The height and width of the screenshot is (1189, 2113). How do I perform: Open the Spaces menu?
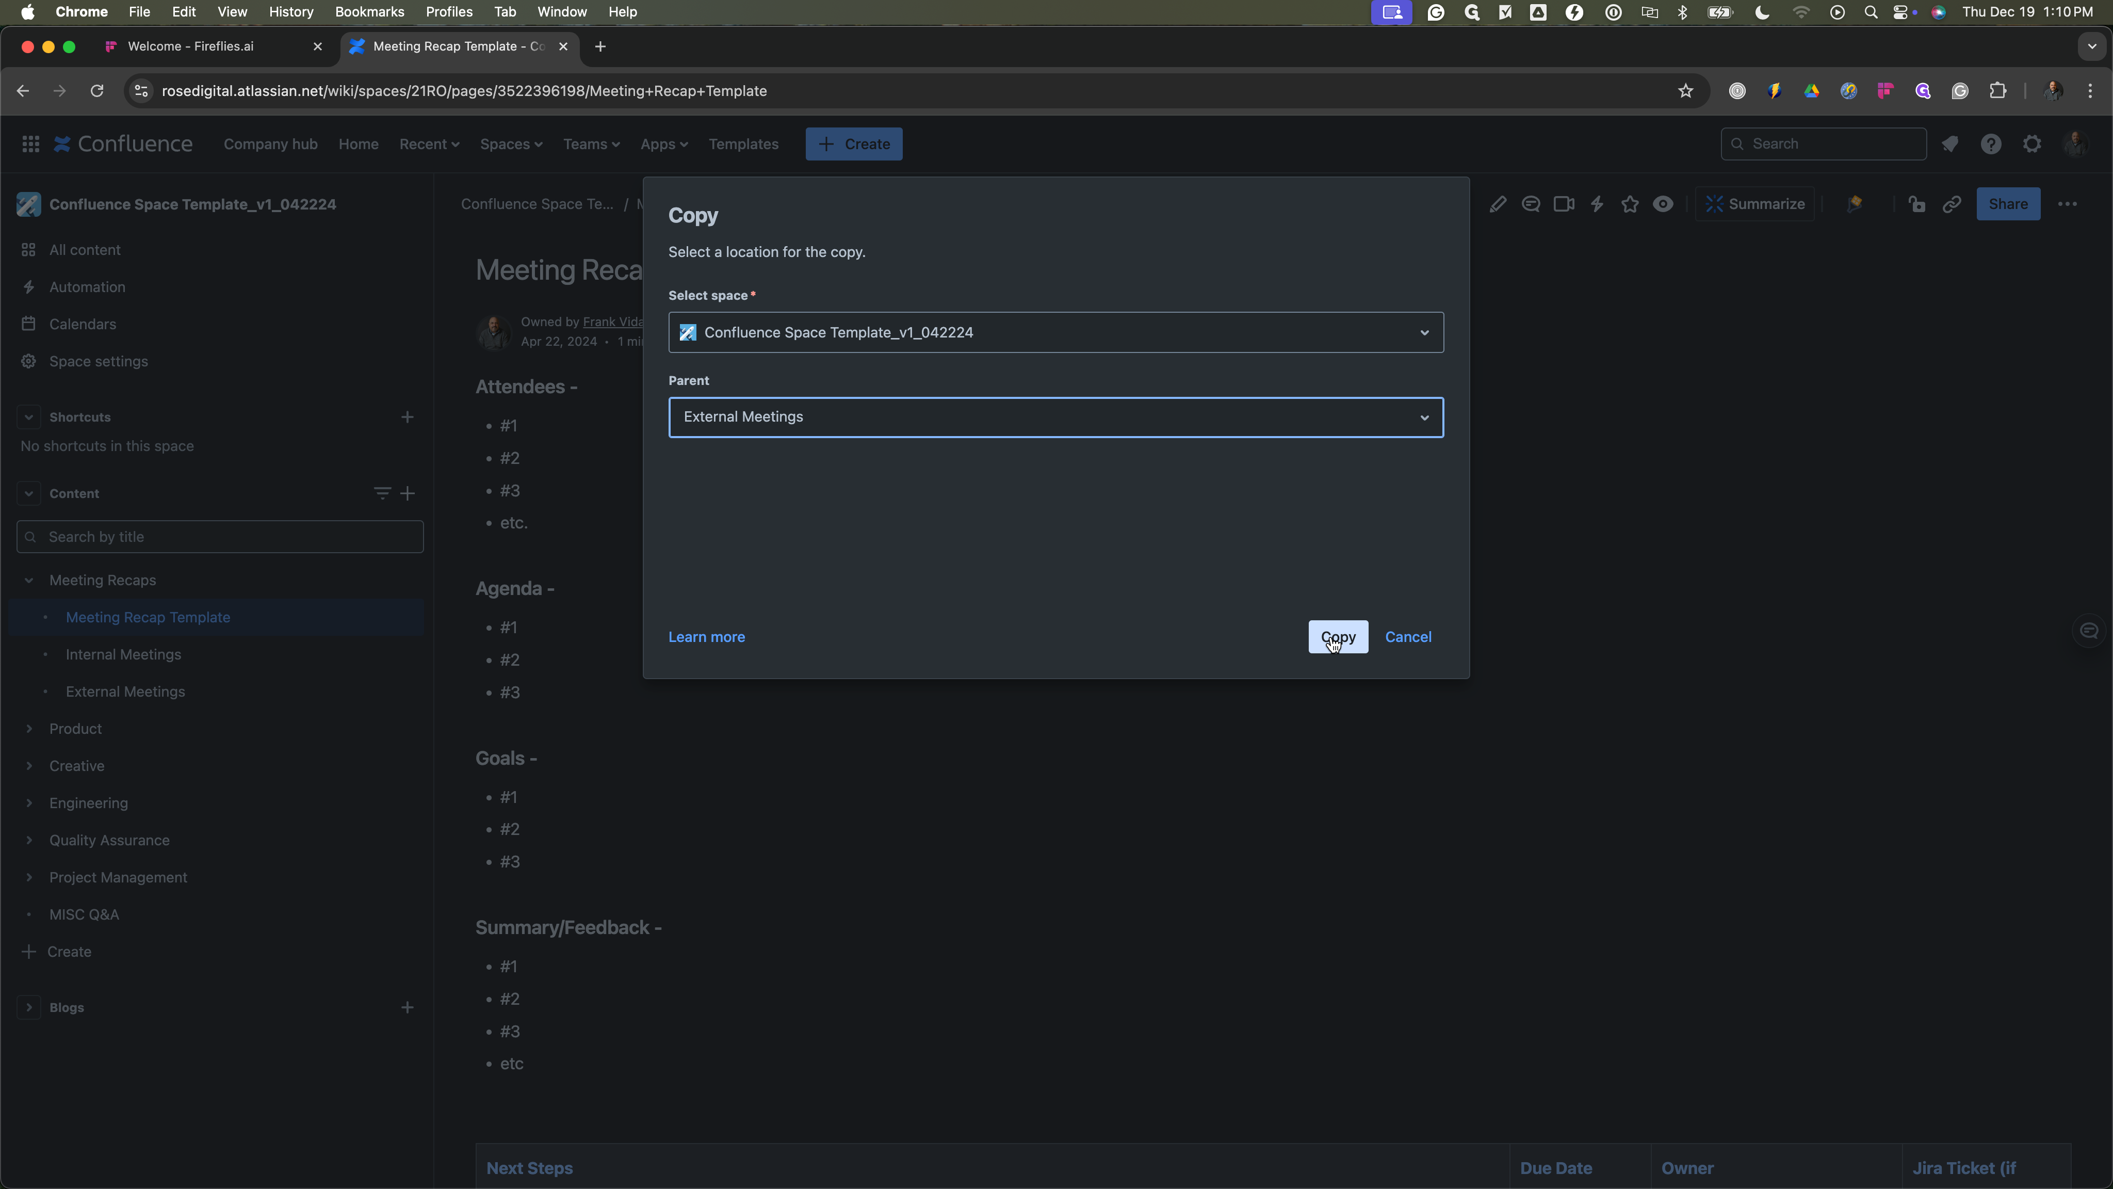click(x=510, y=144)
